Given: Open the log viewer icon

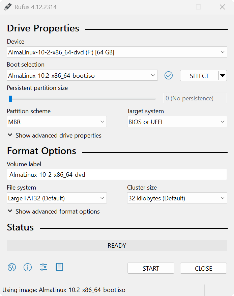Looking at the screenshot, I should [x=59, y=267].
